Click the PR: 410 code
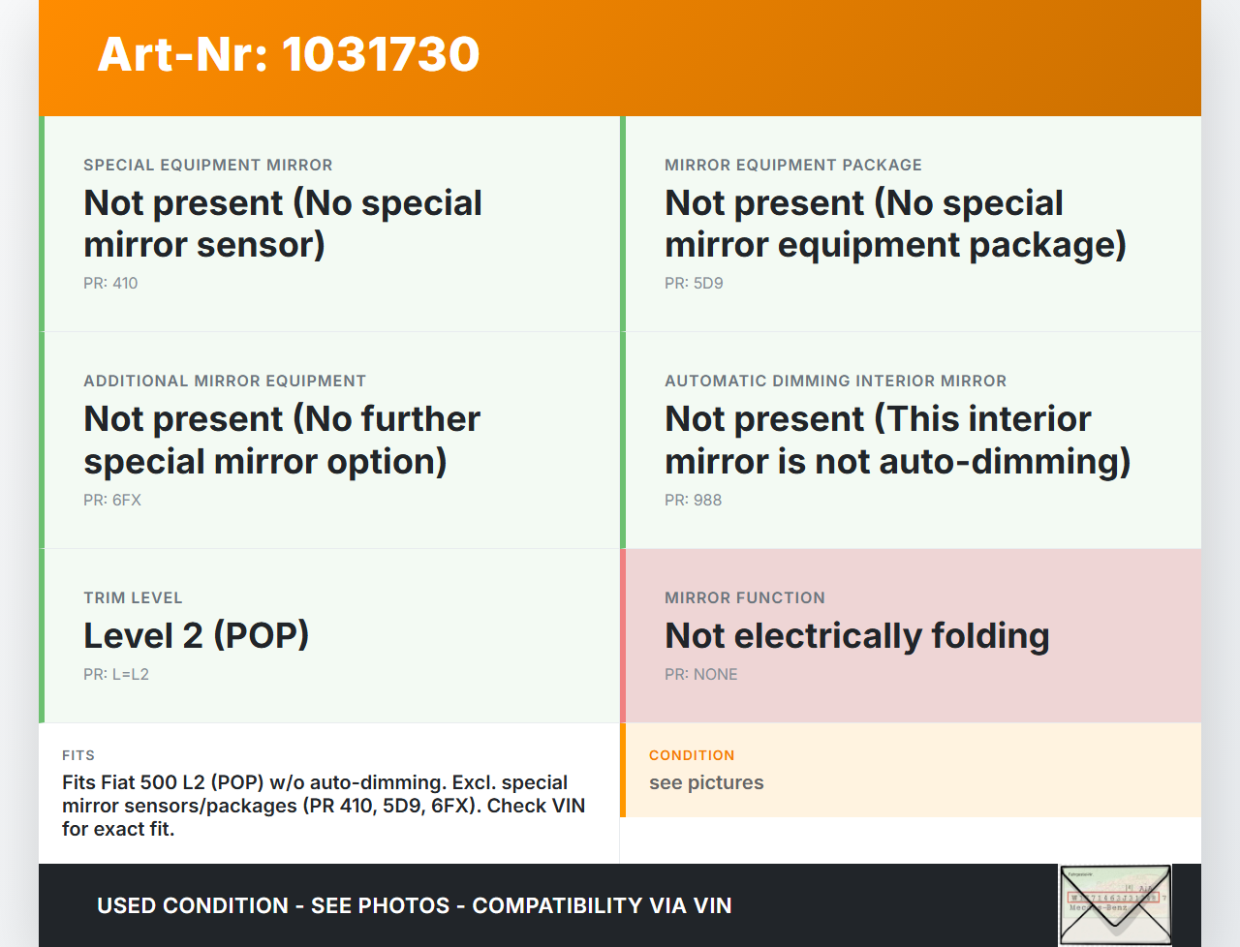Screen dimensions: 1240x947 pos(110,283)
